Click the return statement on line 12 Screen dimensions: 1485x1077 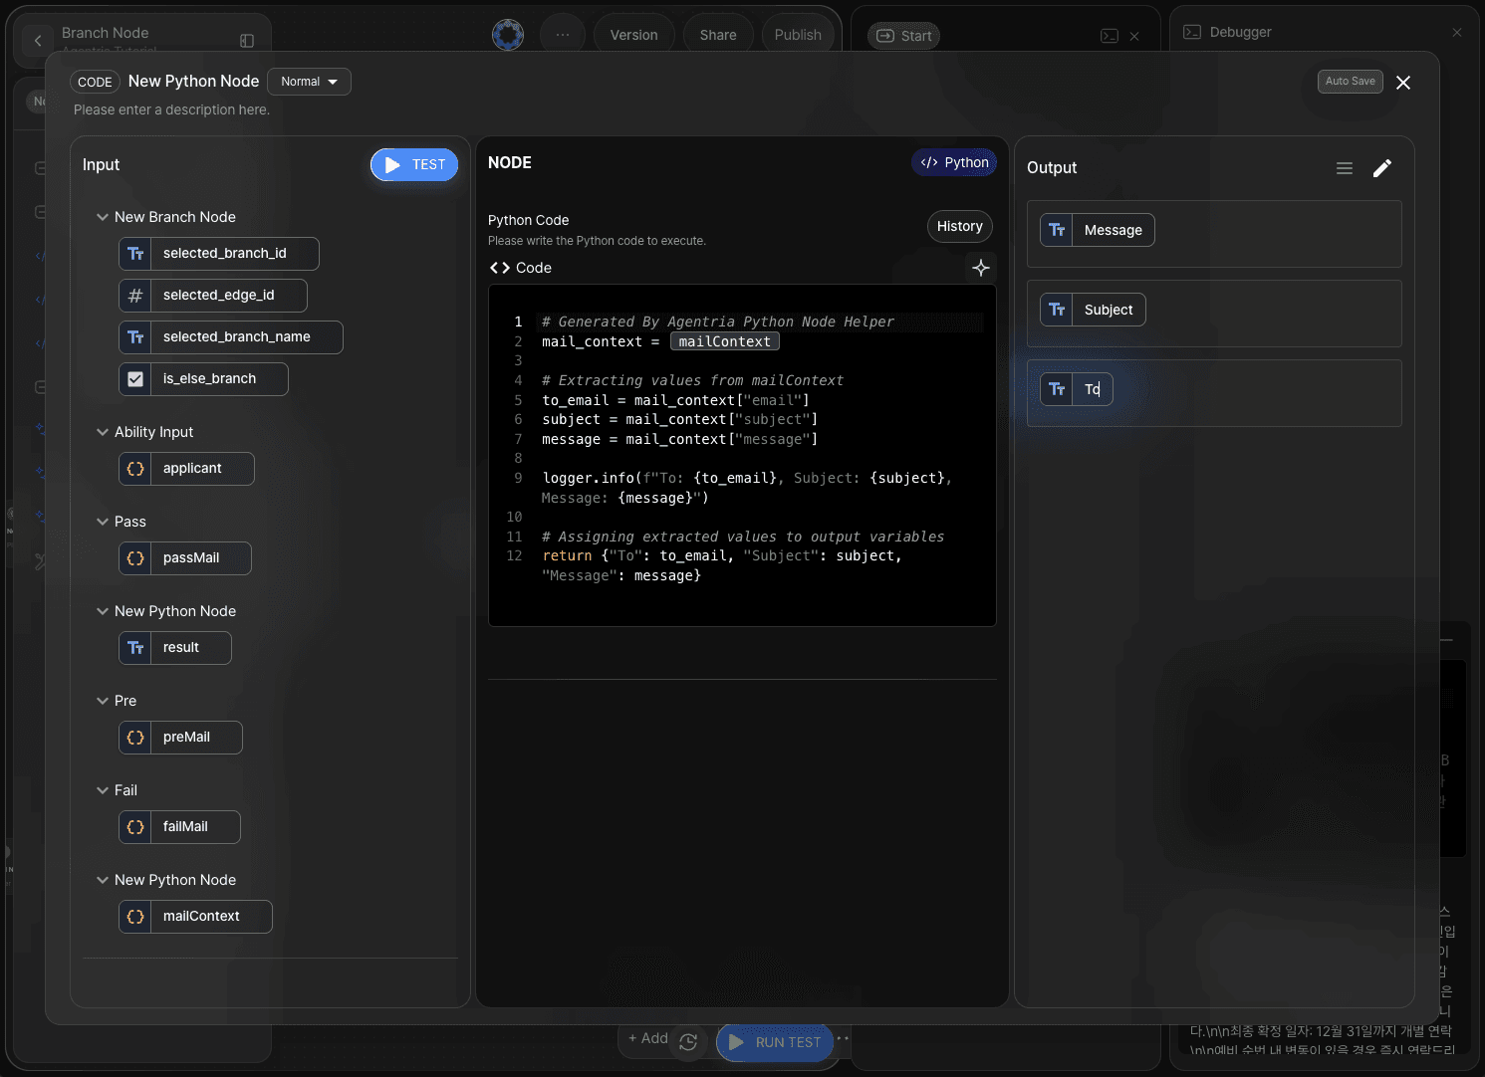tap(721, 565)
